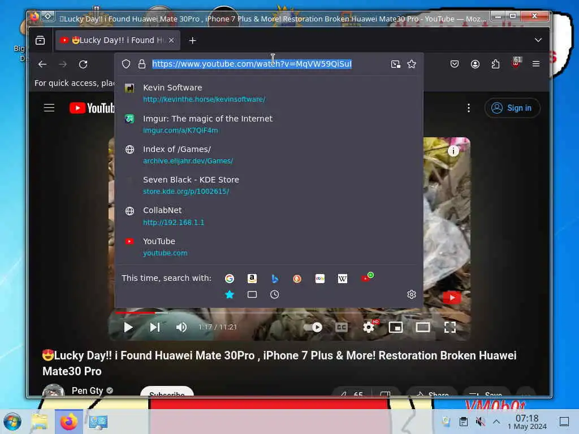Toggle closed captions CC button
This screenshot has height=434, width=579.
pos(341,327)
